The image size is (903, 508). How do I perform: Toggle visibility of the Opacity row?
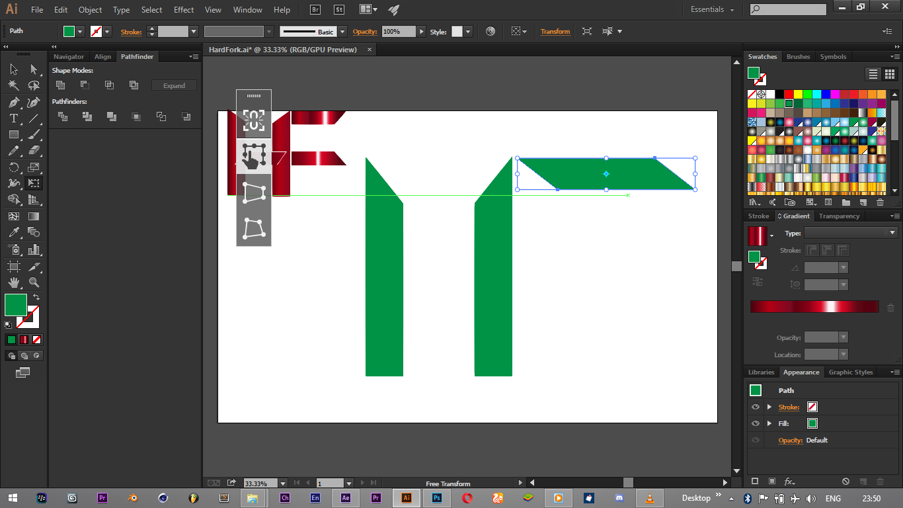click(x=756, y=440)
